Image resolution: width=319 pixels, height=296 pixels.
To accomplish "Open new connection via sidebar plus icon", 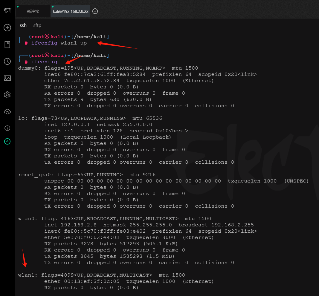I will [x=7, y=28].
